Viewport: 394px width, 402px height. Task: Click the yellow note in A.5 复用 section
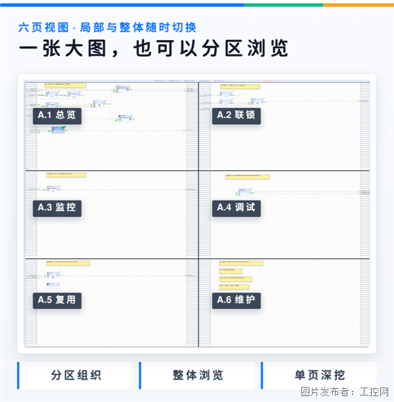click(68, 263)
